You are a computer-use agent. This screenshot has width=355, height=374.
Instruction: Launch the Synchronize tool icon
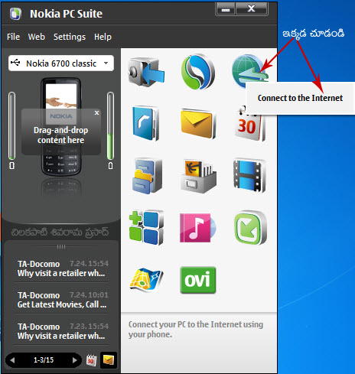coord(198,71)
